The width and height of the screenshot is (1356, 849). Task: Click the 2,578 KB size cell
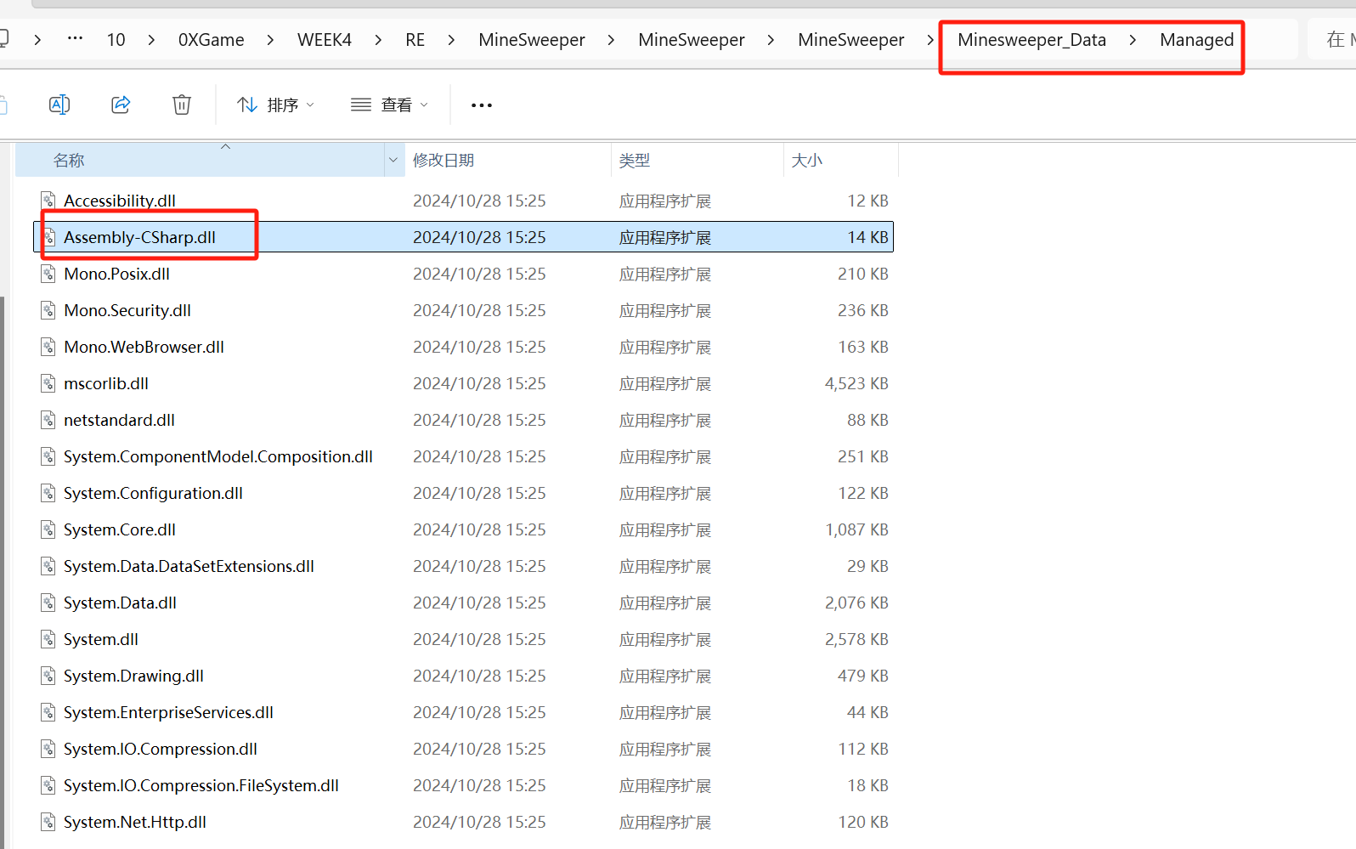click(x=856, y=639)
